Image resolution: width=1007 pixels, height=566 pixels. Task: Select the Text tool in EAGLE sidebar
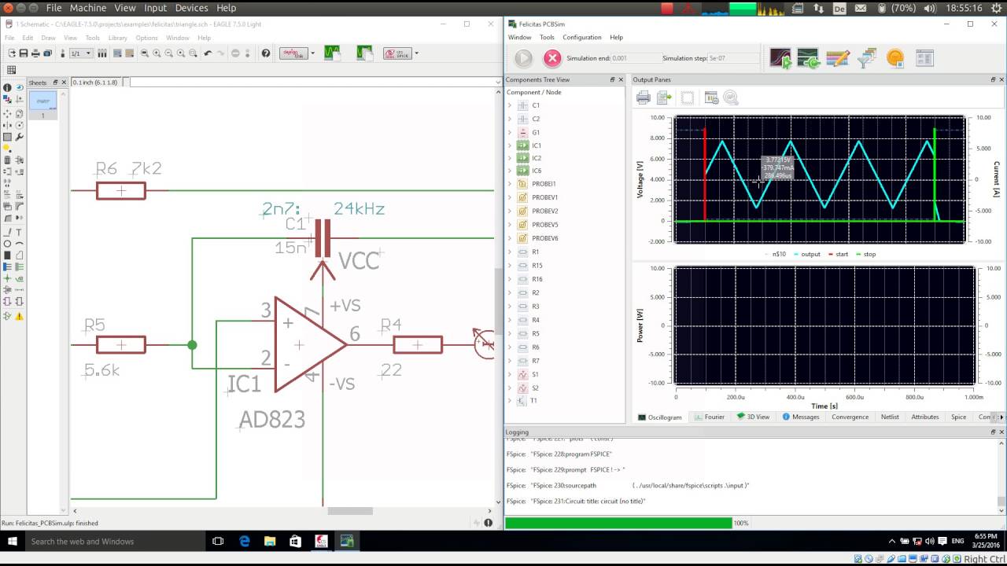(19, 233)
